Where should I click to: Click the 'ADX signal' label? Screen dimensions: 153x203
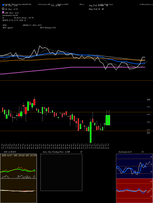8,28
